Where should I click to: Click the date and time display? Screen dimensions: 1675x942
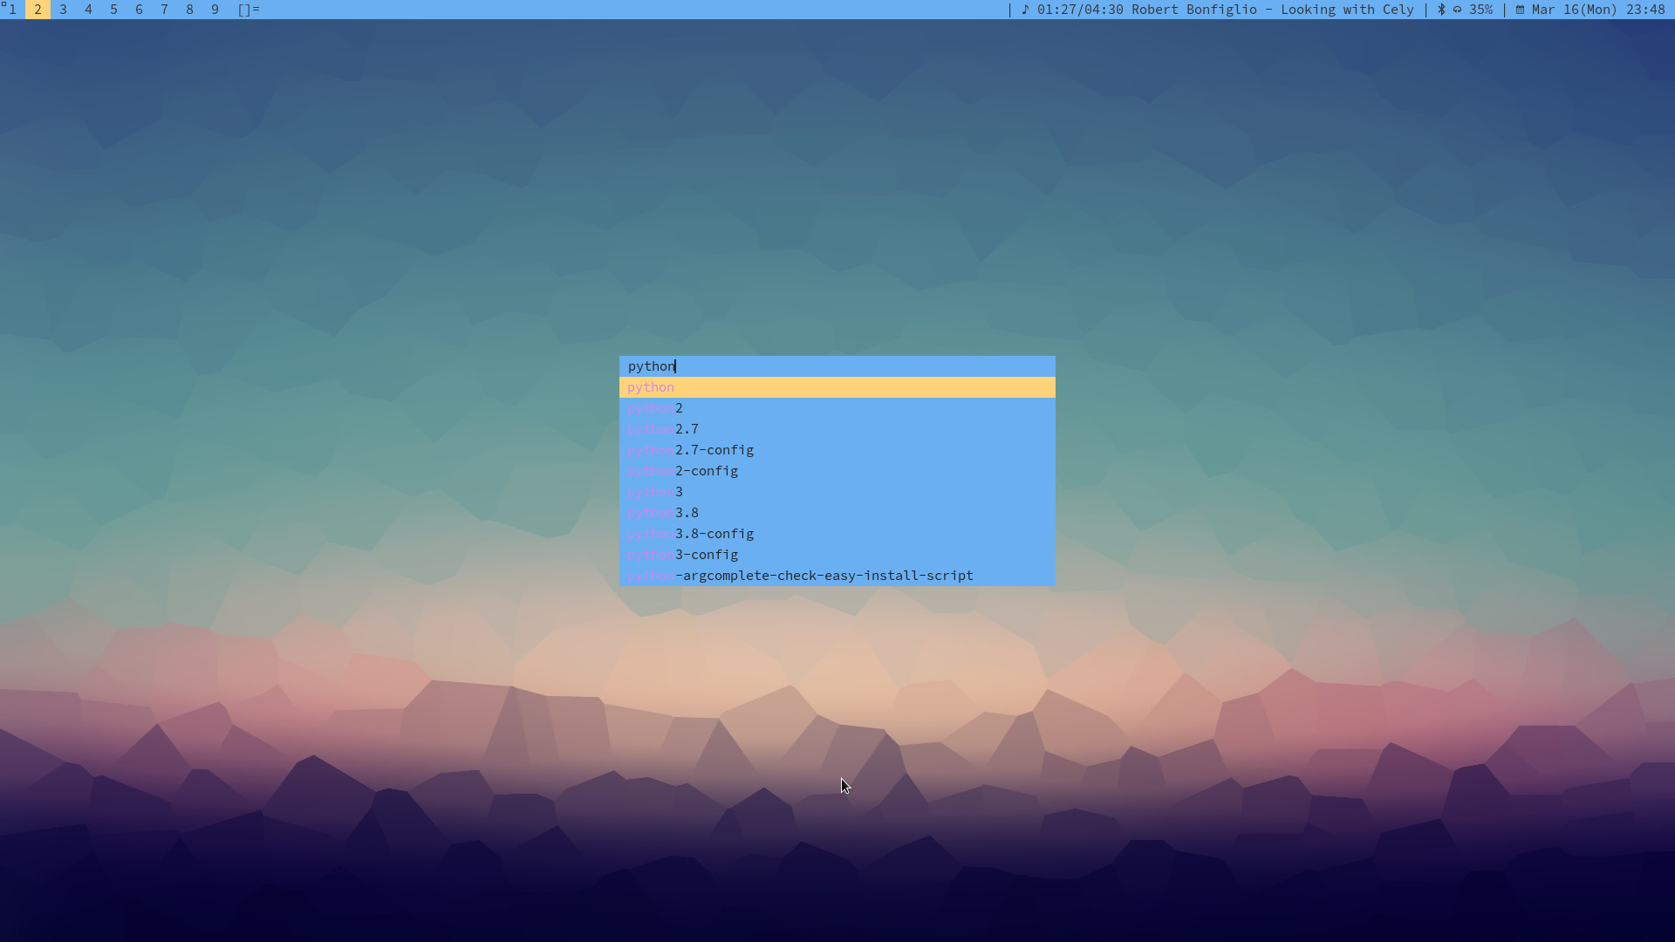(x=1597, y=10)
